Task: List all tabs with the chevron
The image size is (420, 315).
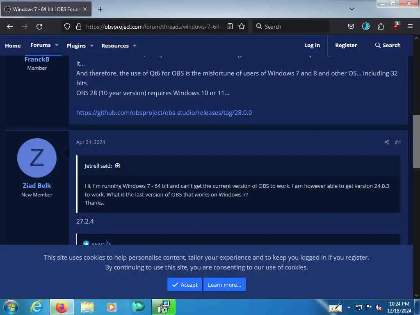Action: click(x=352, y=9)
